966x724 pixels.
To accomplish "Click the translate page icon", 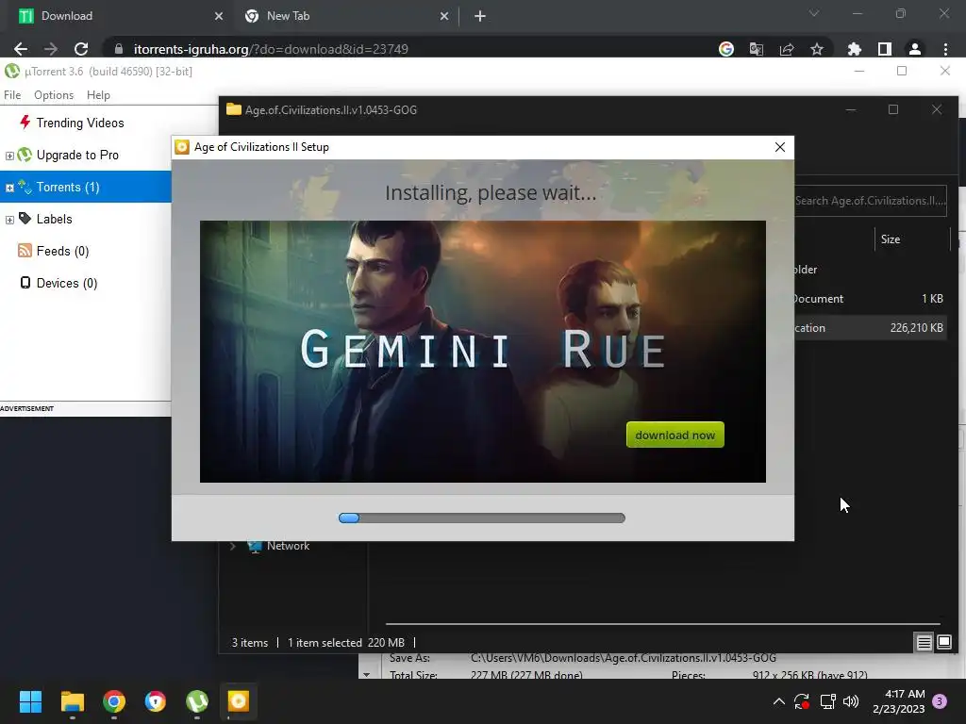I will point(756,49).
